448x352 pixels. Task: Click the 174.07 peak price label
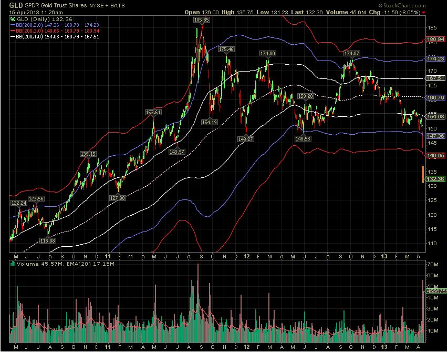(x=352, y=54)
